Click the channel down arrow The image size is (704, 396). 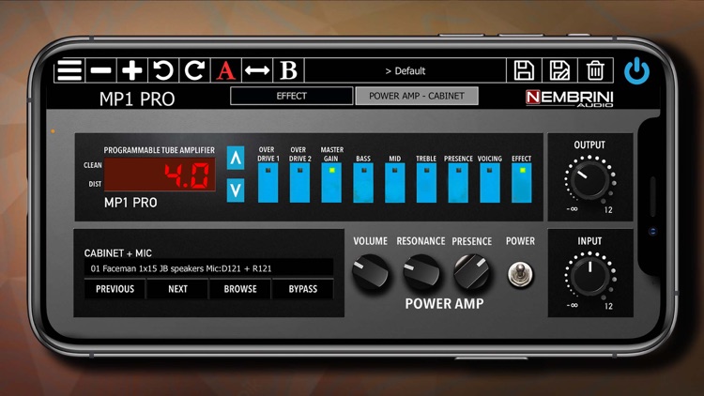[x=236, y=190]
